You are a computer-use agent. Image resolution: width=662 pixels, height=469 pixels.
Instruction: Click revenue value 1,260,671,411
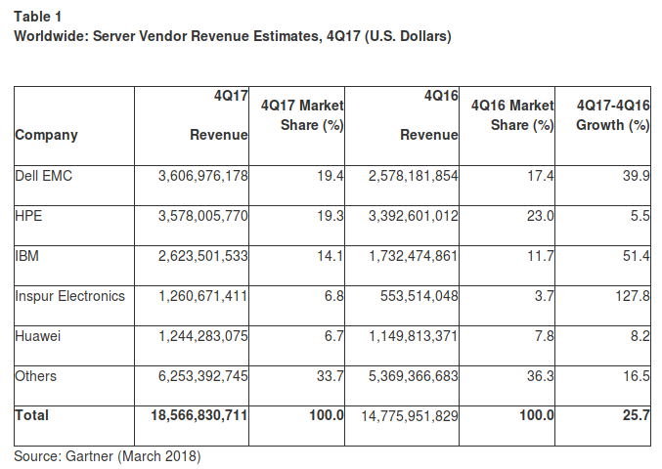click(203, 296)
